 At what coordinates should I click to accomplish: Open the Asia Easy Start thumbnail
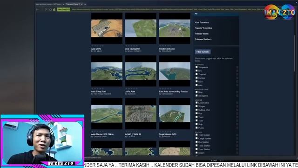pyautogui.click(x=107, y=71)
